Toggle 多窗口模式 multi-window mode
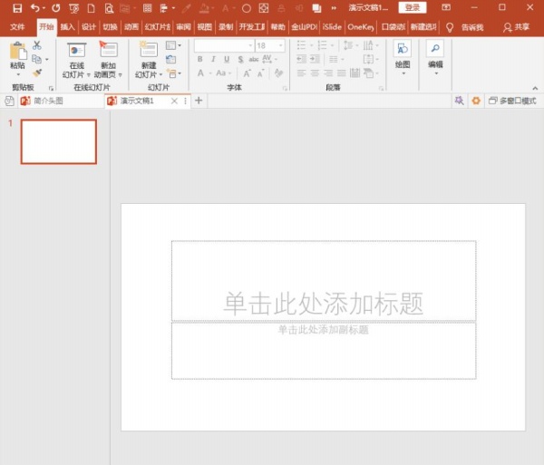Image resolution: width=544 pixels, height=465 pixels. pos(512,102)
